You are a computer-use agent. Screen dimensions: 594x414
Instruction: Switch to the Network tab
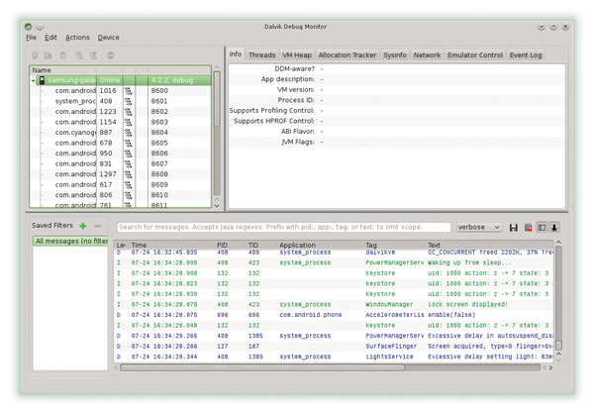pyautogui.click(x=427, y=55)
